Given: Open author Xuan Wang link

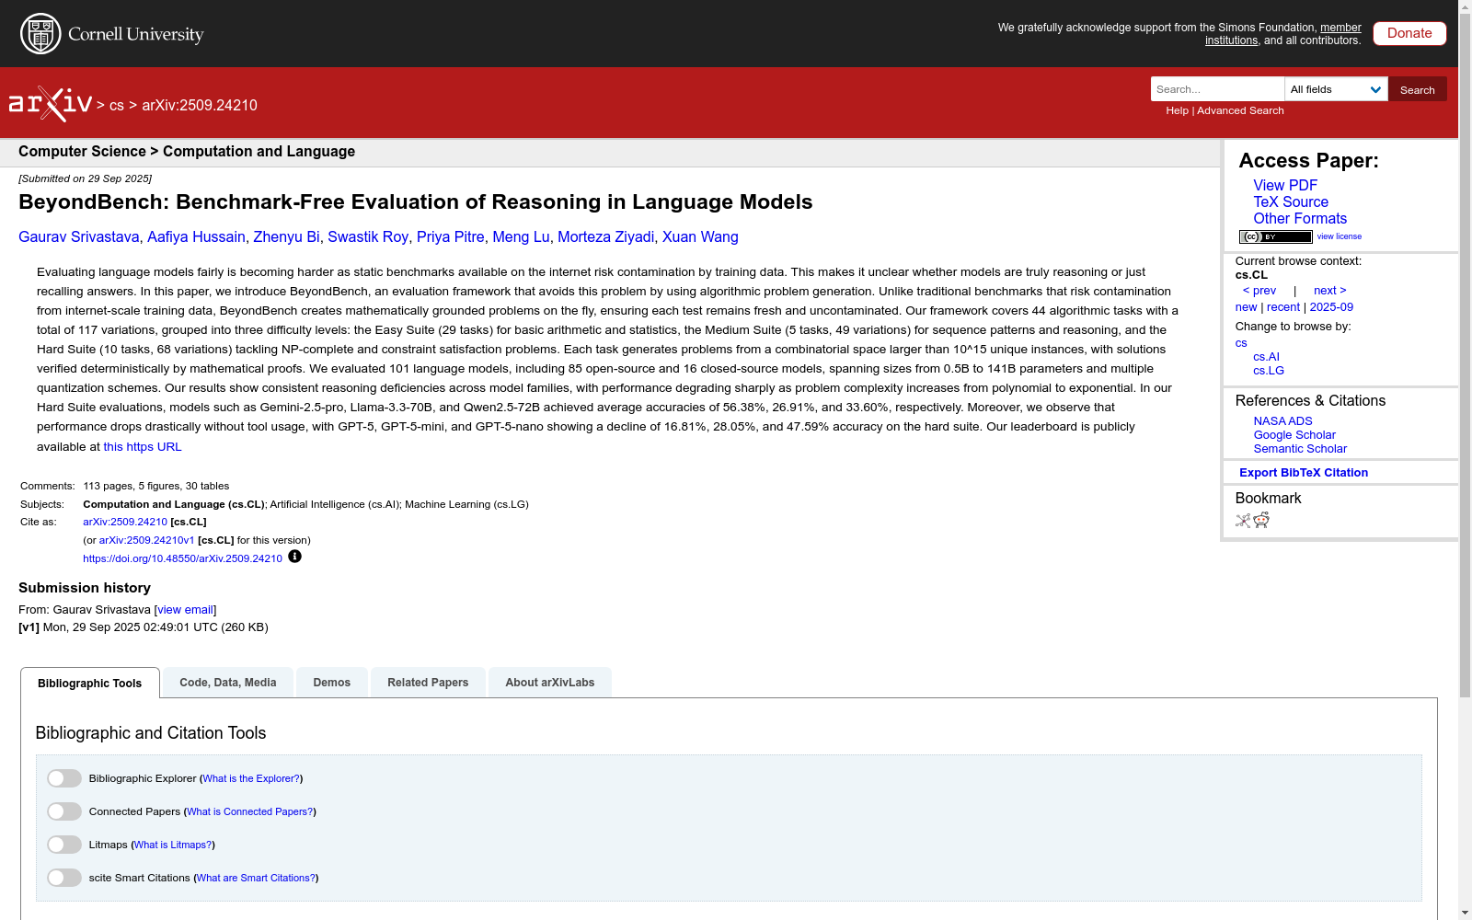Looking at the screenshot, I should pos(700,237).
